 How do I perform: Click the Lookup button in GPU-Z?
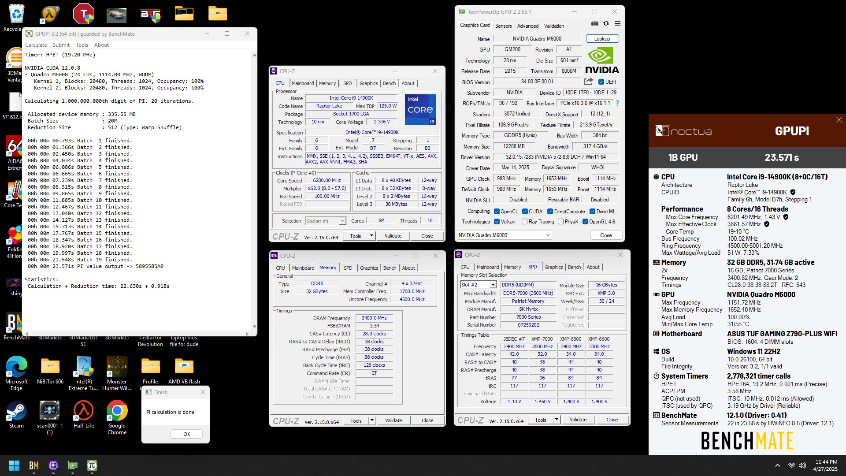(602, 39)
